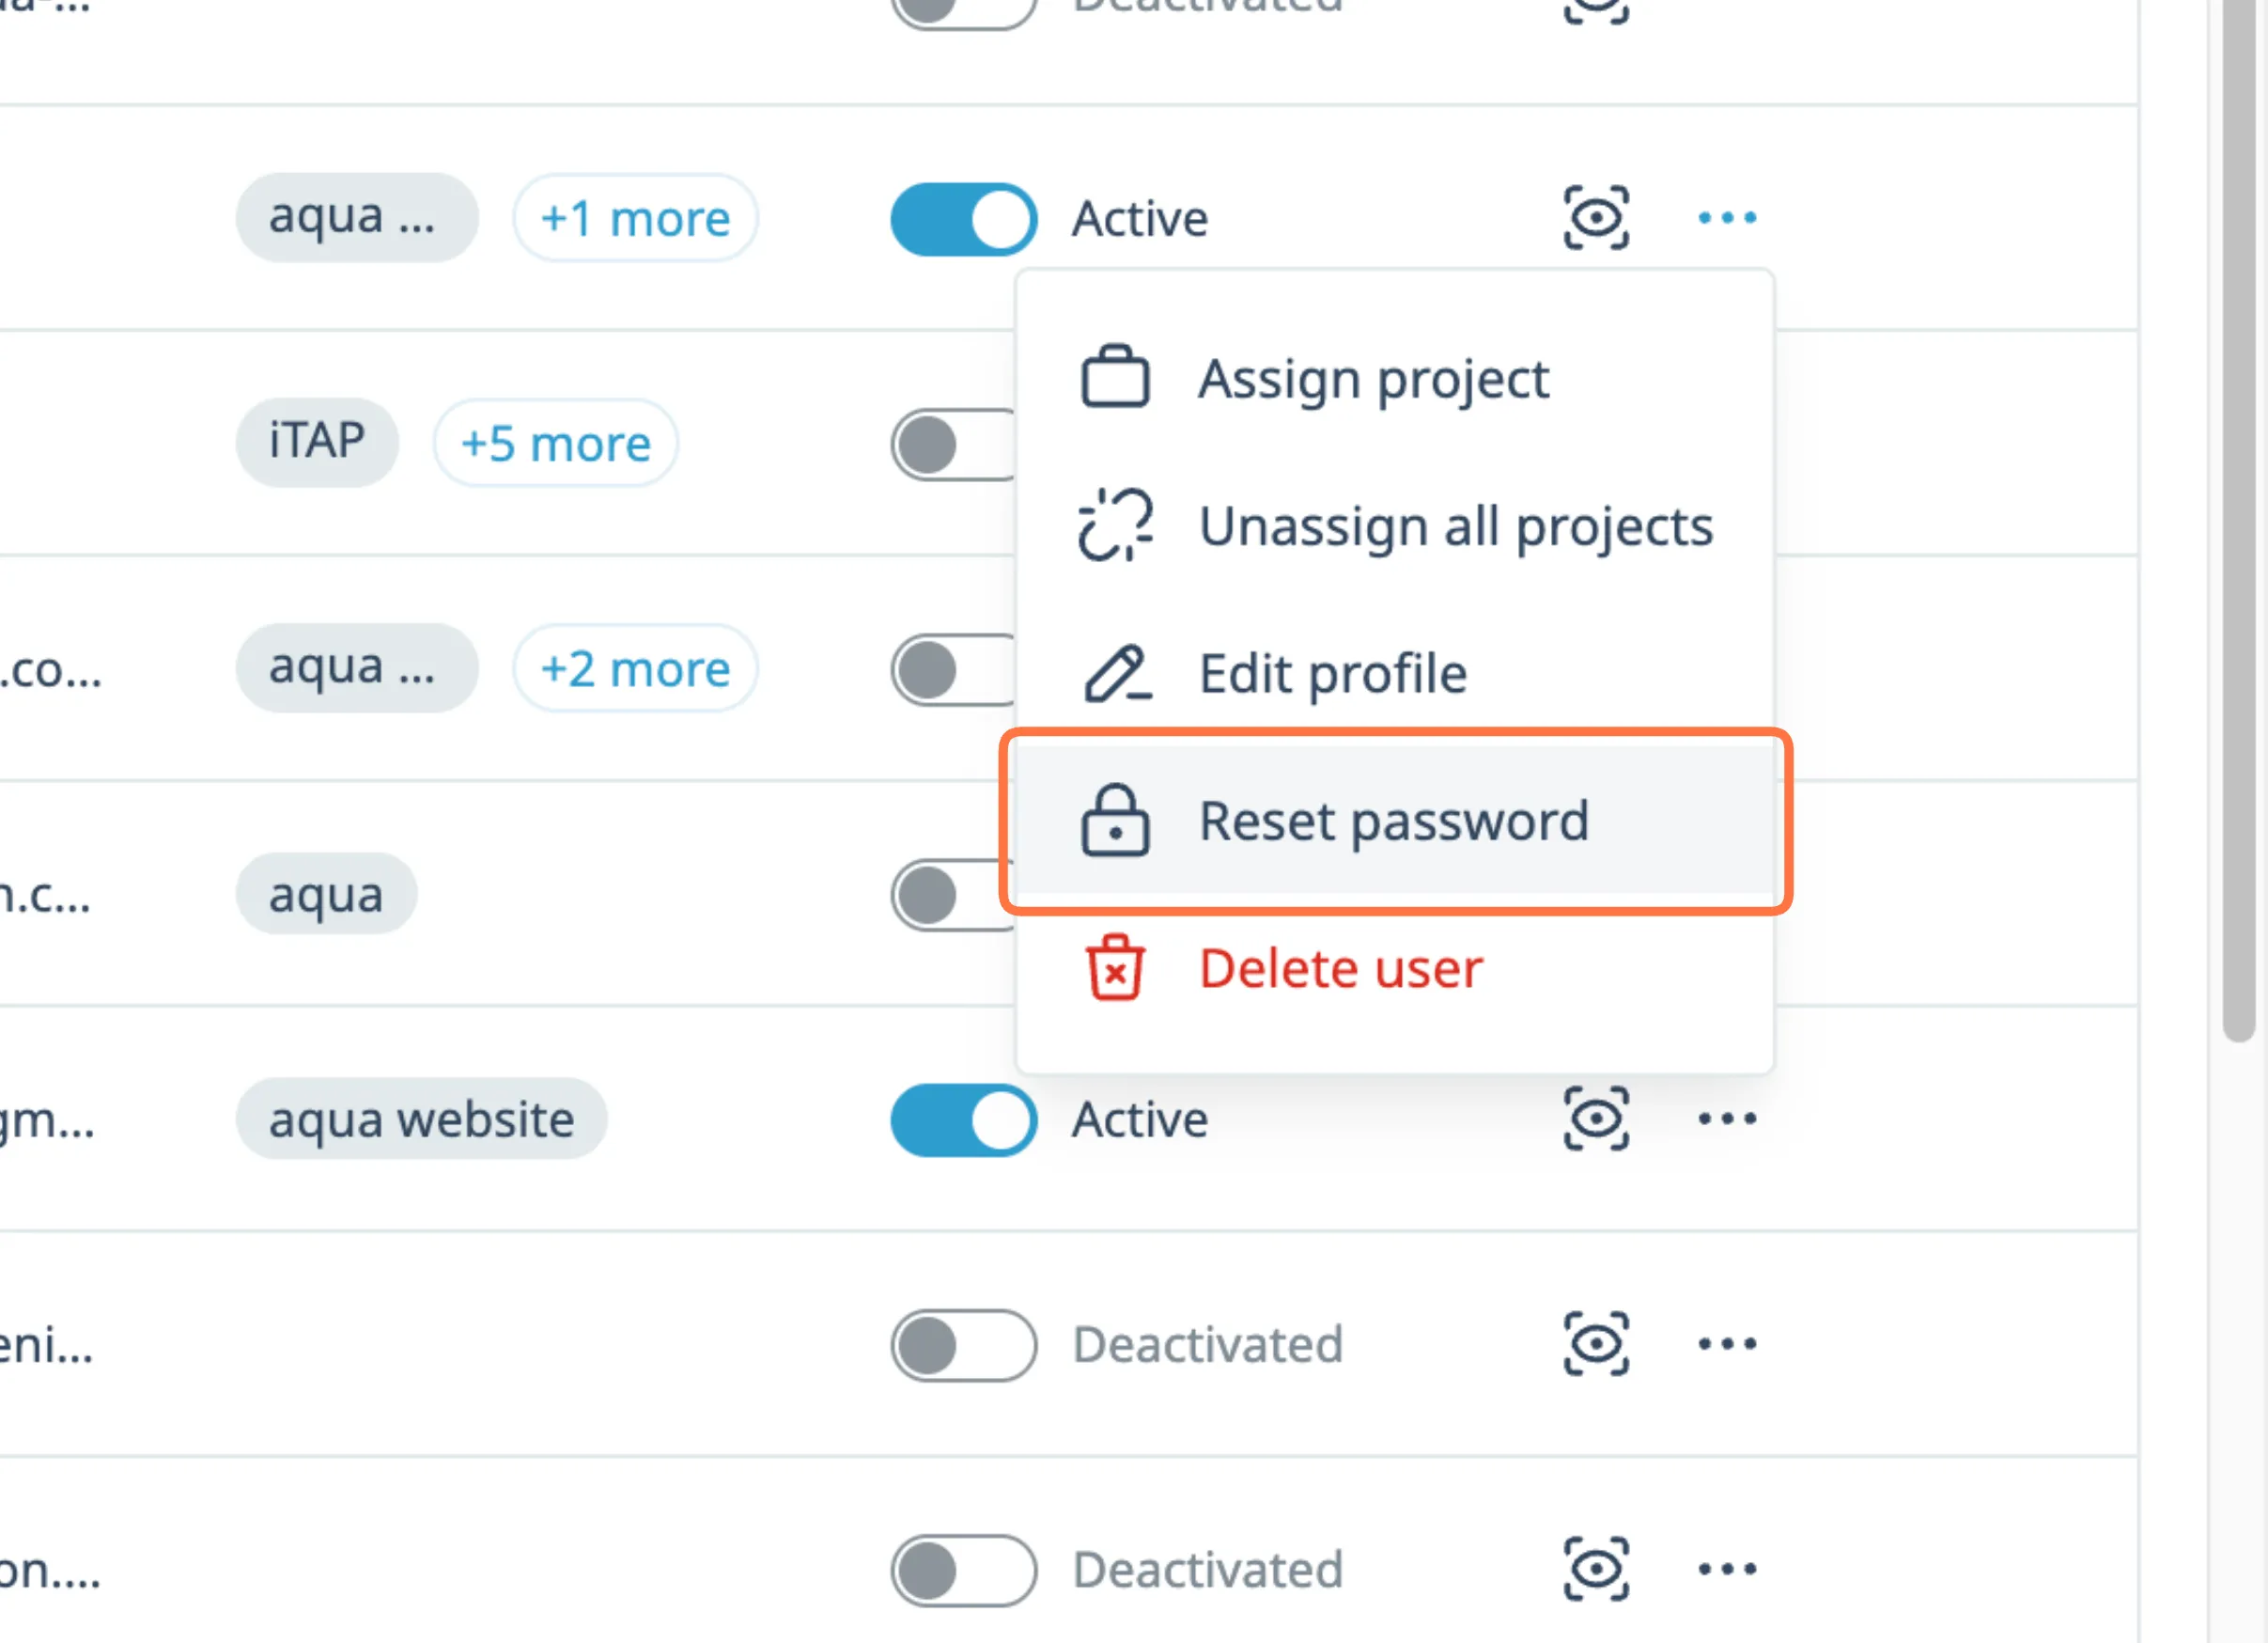The height and width of the screenshot is (1643, 2268).
Task: Click the view icon in the aqua website row
Action: 1595,1119
